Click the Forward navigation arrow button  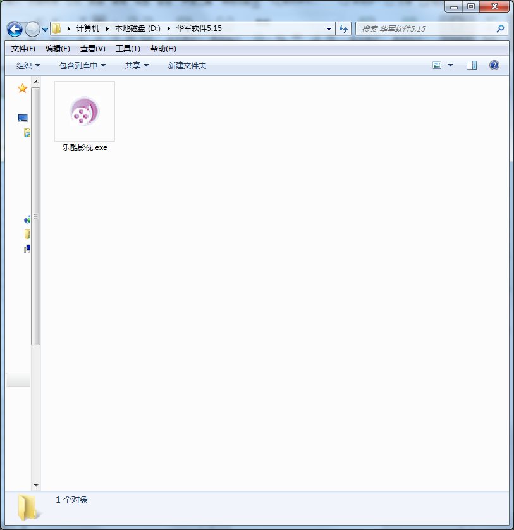pos(32,29)
